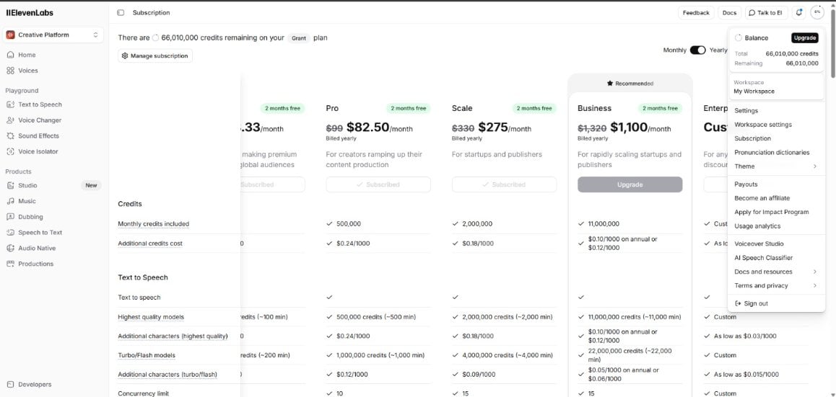836x397 pixels.
Task: Open the Docs button in header
Action: pyautogui.click(x=729, y=13)
